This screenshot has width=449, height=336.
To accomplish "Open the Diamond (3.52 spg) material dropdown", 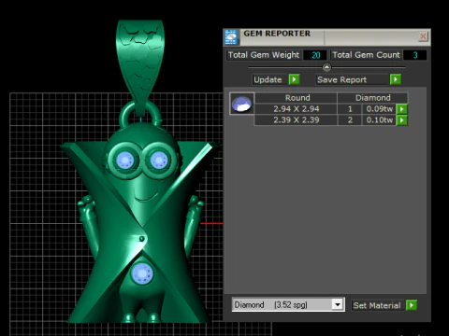I will [338, 304].
